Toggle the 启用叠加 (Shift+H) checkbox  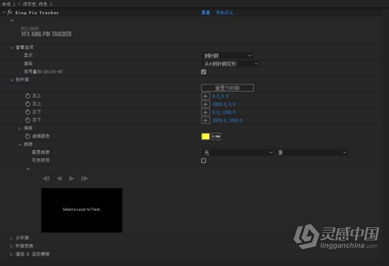pyautogui.click(x=204, y=72)
